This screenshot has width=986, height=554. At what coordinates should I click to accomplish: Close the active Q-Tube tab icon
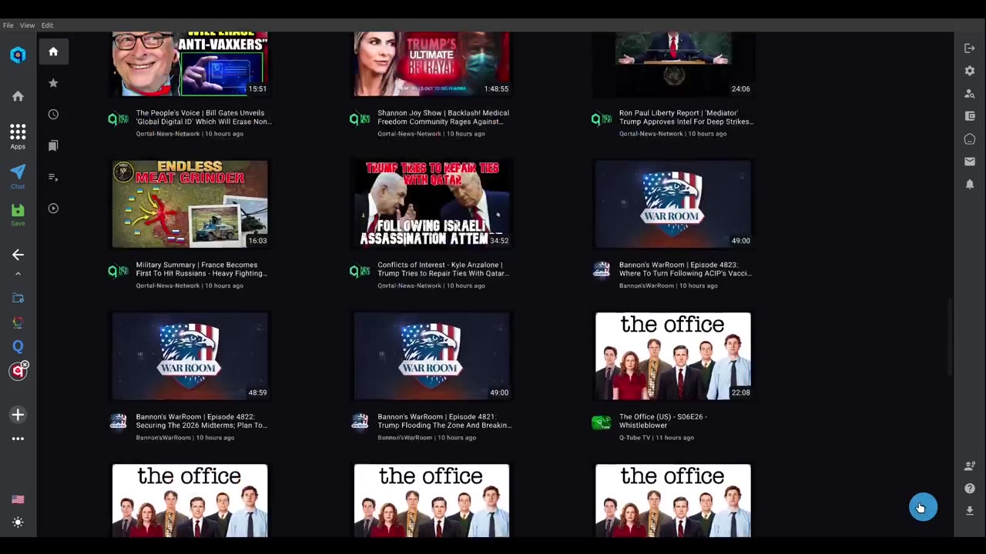[x=25, y=365]
